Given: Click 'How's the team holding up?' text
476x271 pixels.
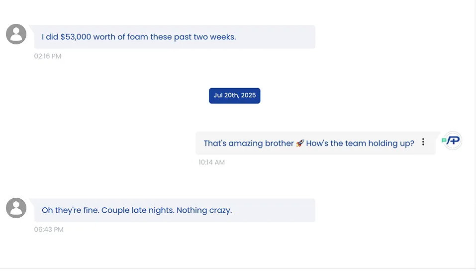Looking at the screenshot, I should point(360,143).
